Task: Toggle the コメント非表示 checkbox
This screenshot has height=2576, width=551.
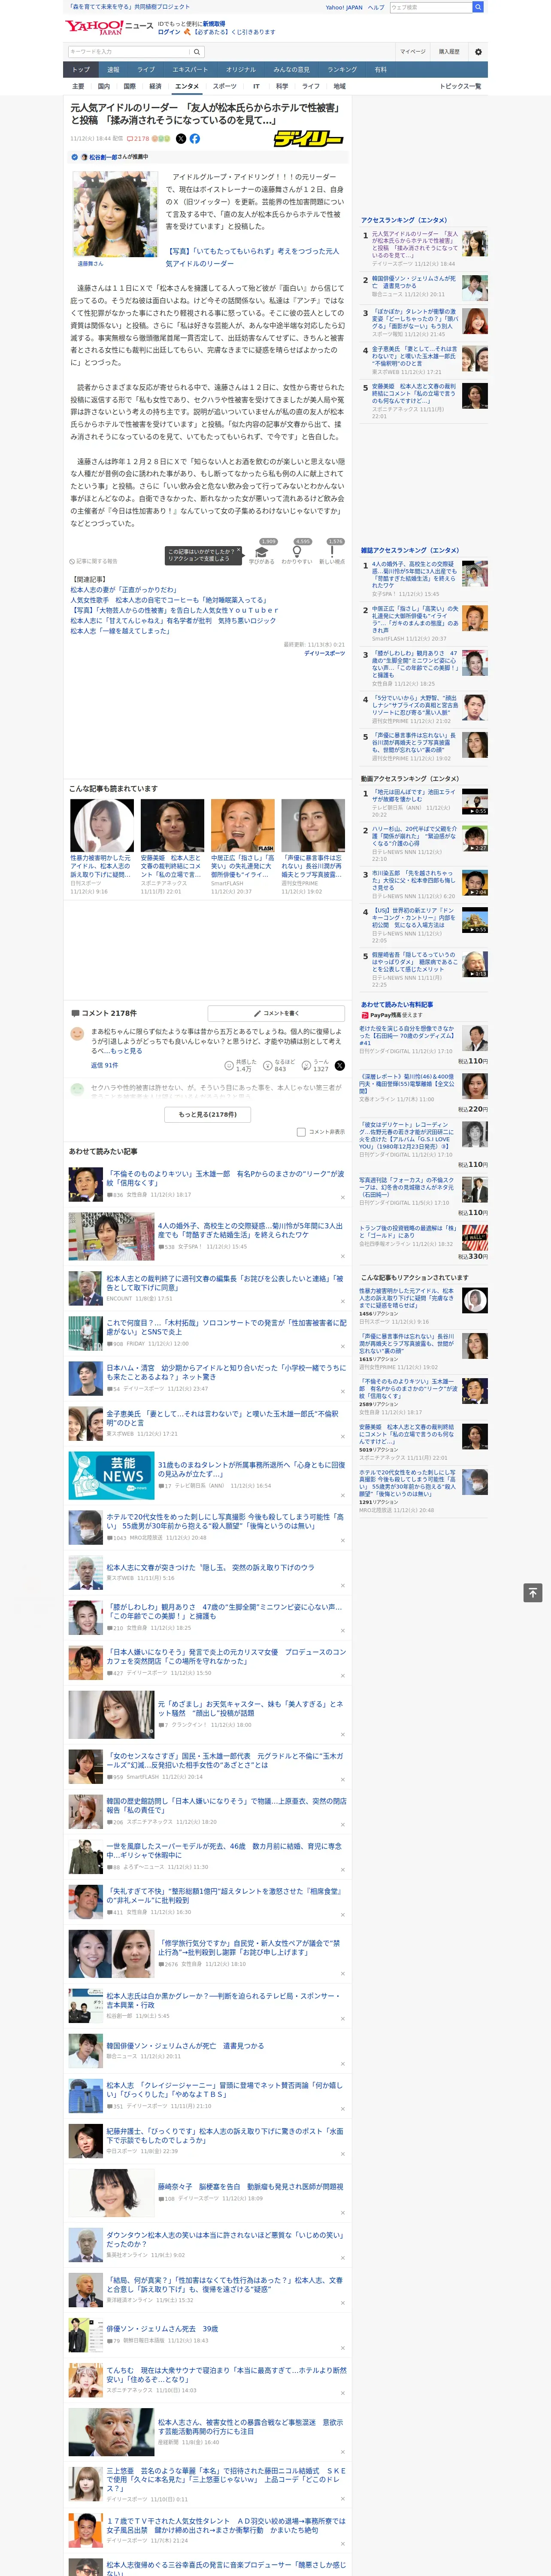Action: pyautogui.click(x=301, y=1132)
